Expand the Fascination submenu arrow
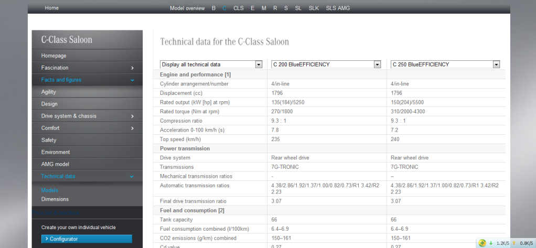The height and width of the screenshot is (248, 536). coord(132,68)
